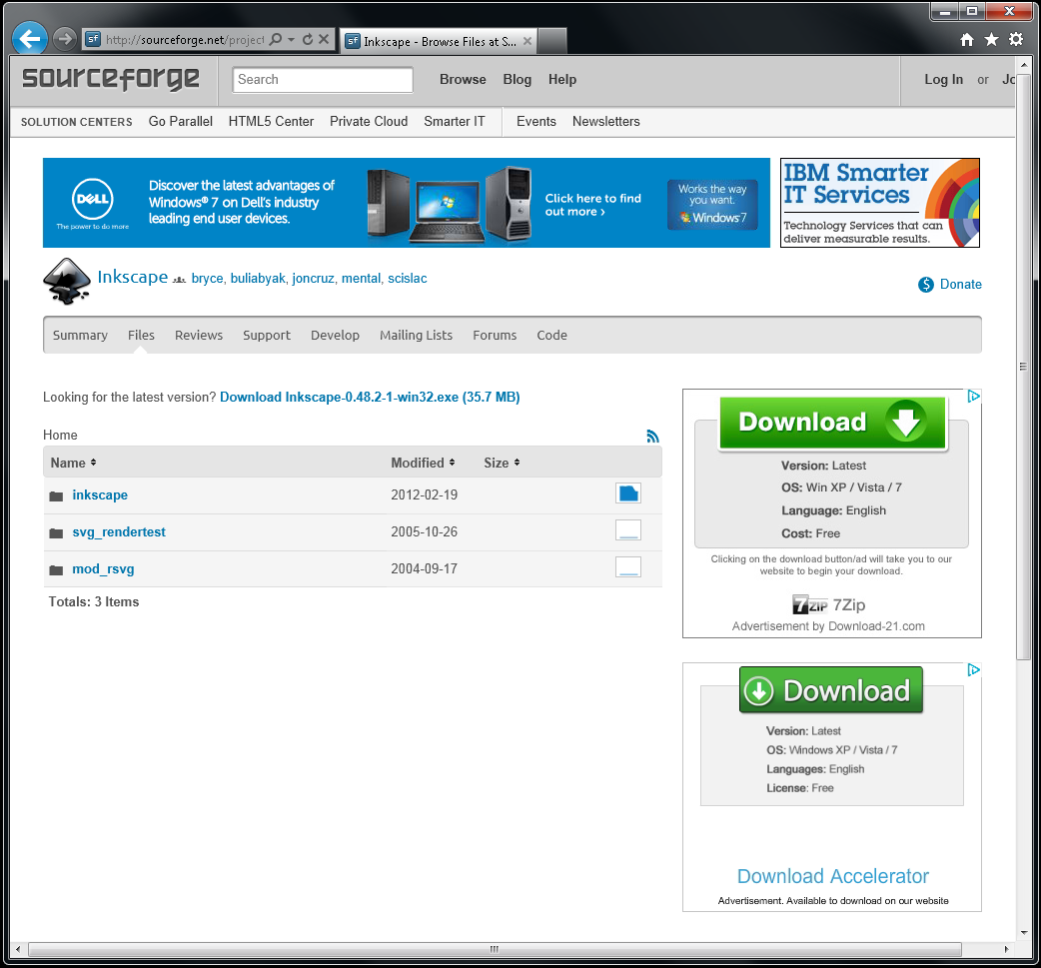Download Inkscape-0.48.2-1-win32.exe latest version

click(x=370, y=397)
